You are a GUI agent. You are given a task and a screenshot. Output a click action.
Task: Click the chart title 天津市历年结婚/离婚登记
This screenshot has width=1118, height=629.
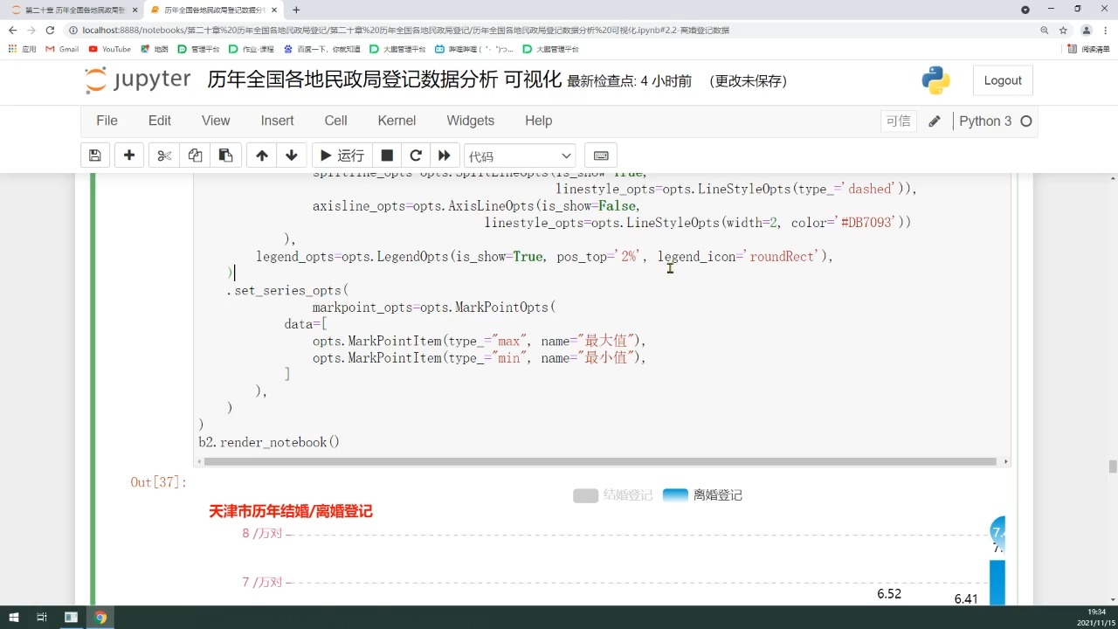[x=291, y=512]
